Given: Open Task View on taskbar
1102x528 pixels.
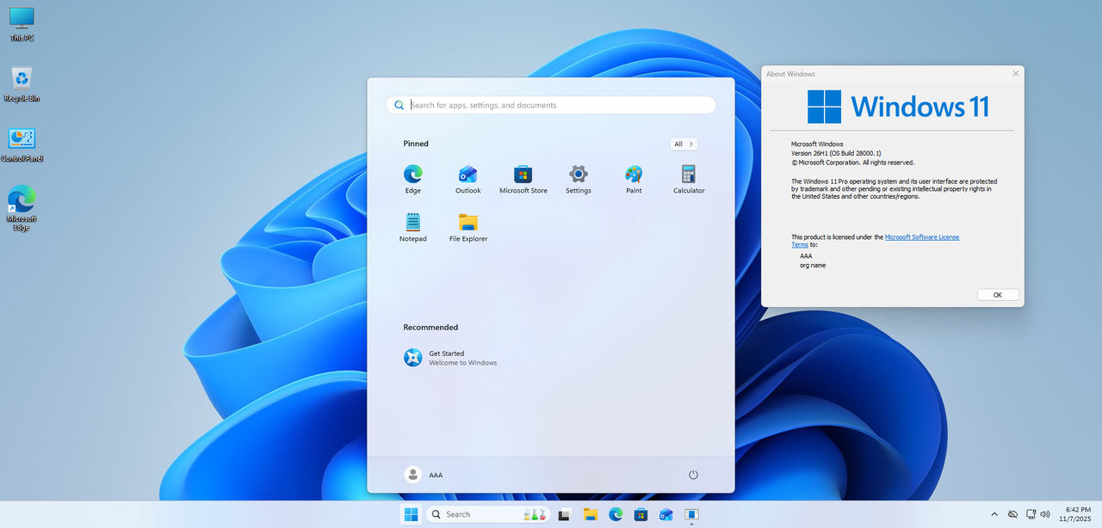Looking at the screenshot, I should pyautogui.click(x=565, y=514).
